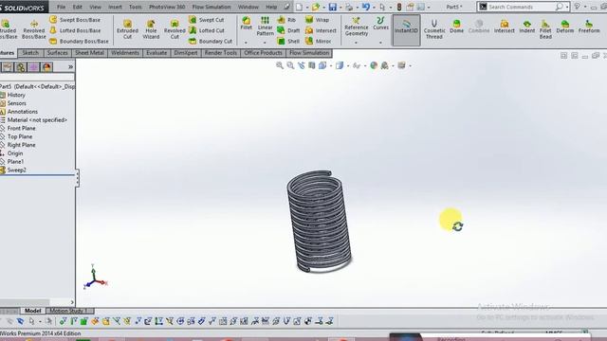Start an Extruded Cut
Image resolution: width=607 pixels, height=341 pixels.
point(127,29)
